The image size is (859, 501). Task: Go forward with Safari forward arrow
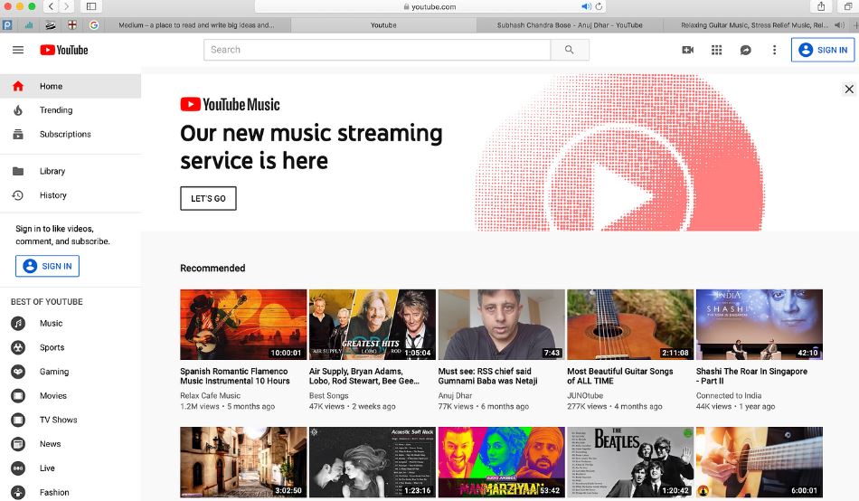coord(67,6)
